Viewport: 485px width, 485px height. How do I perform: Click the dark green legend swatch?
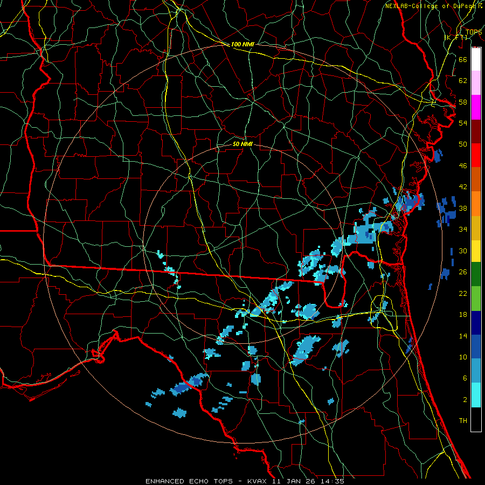(476, 274)
